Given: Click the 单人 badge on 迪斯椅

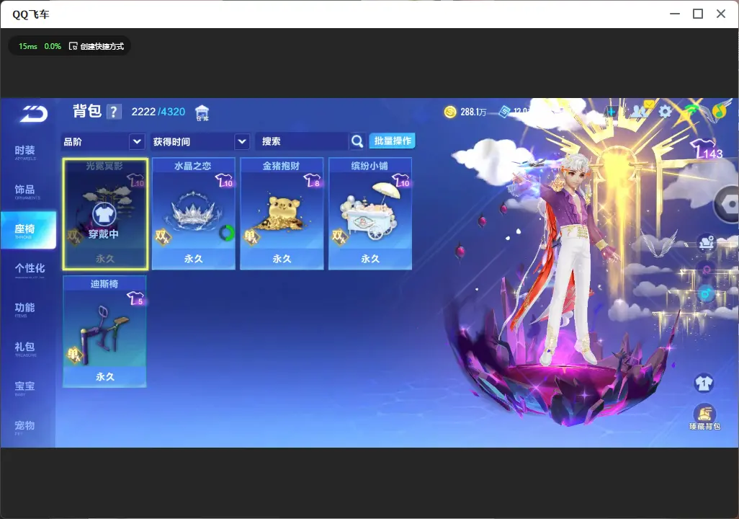Looking at the screenshot, I should (74, 355).
